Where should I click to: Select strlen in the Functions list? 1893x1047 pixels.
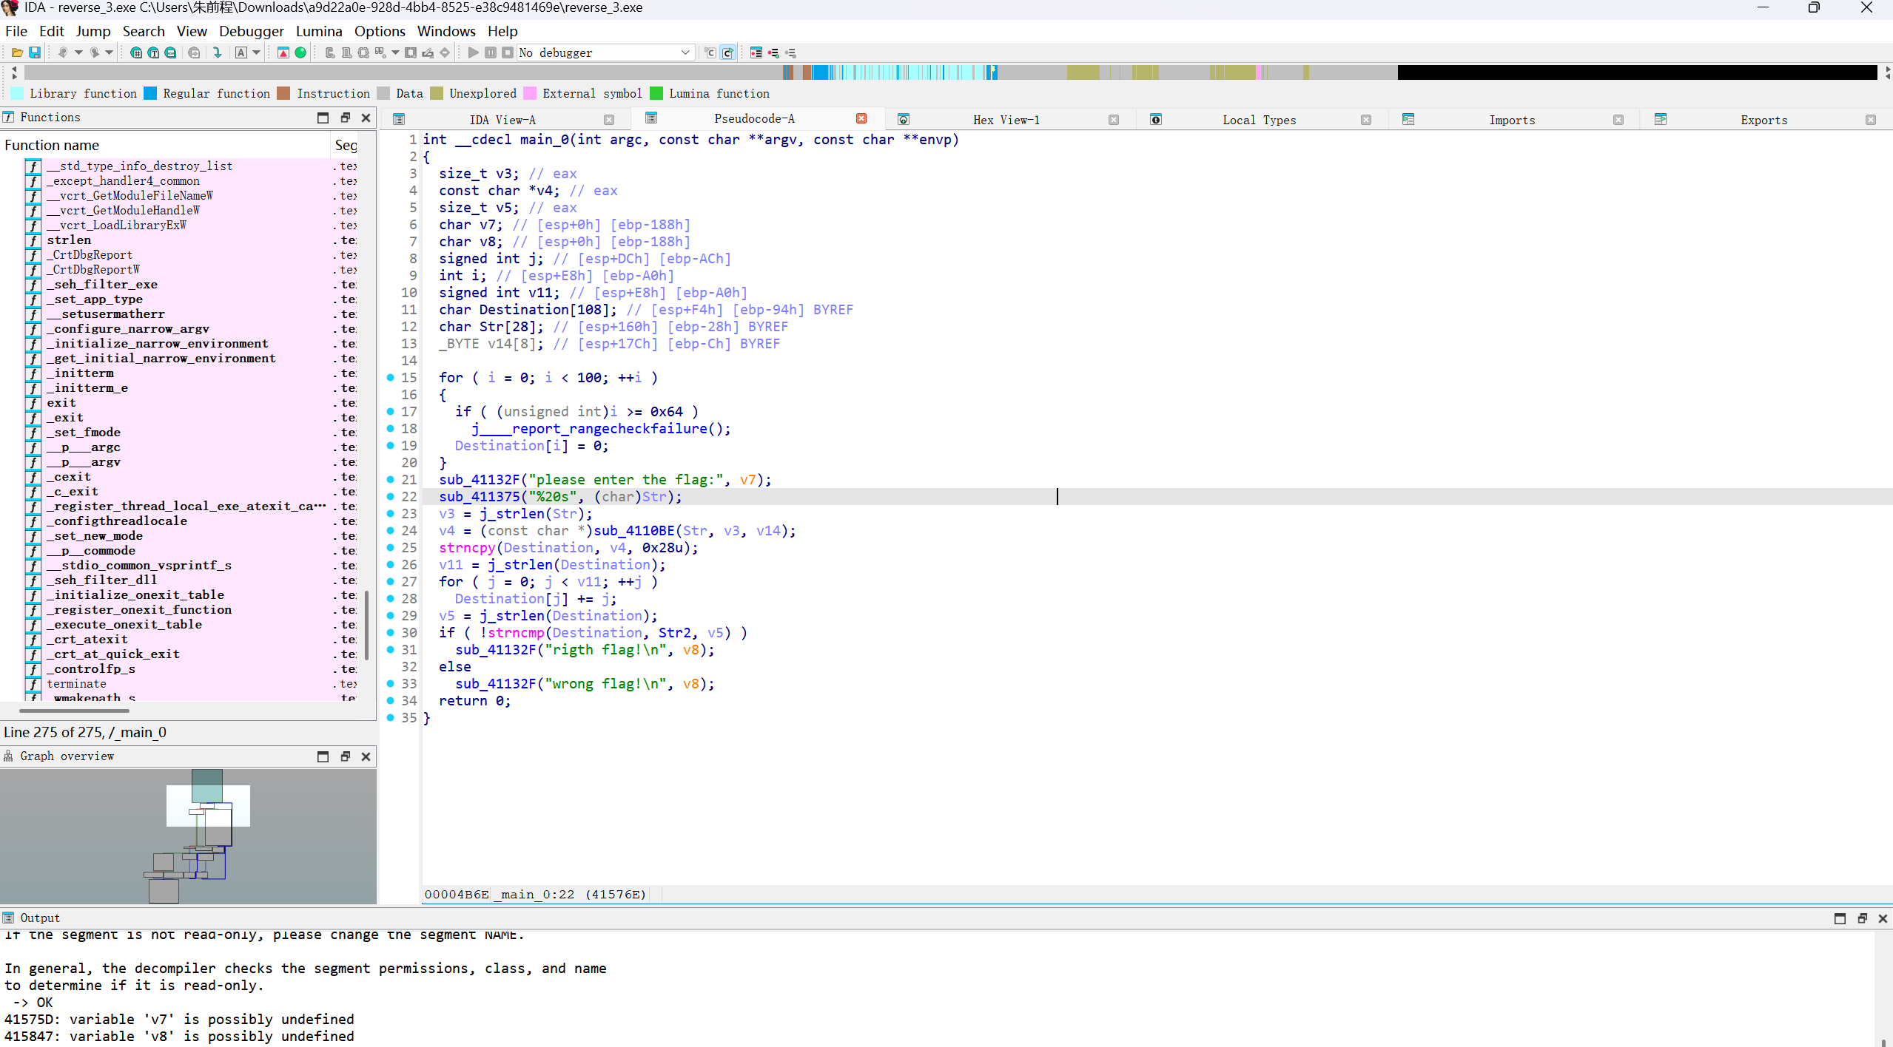(69, 240)
